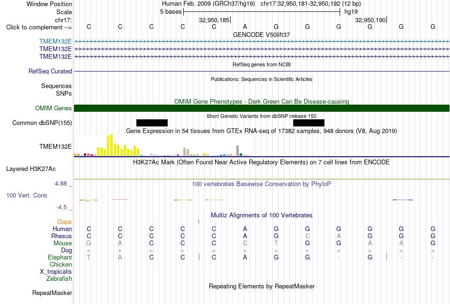This screenshot has height=304, width=450.
Task: Click the 'chr17:' ruler label
Action: click(63, 20)
